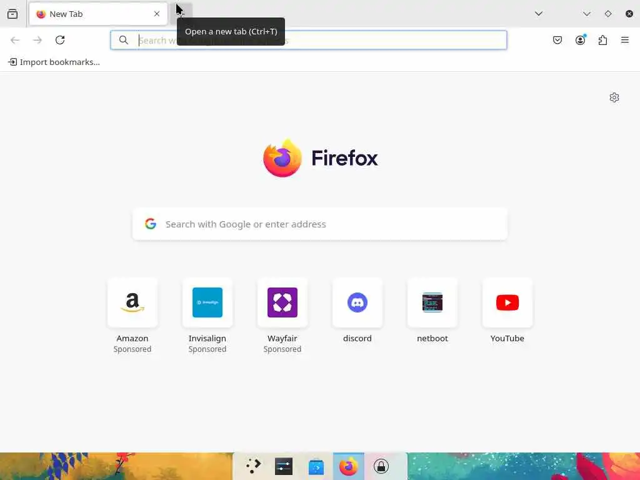
Task: Open the application hamburger menu
Action: (x=625, y=40)
